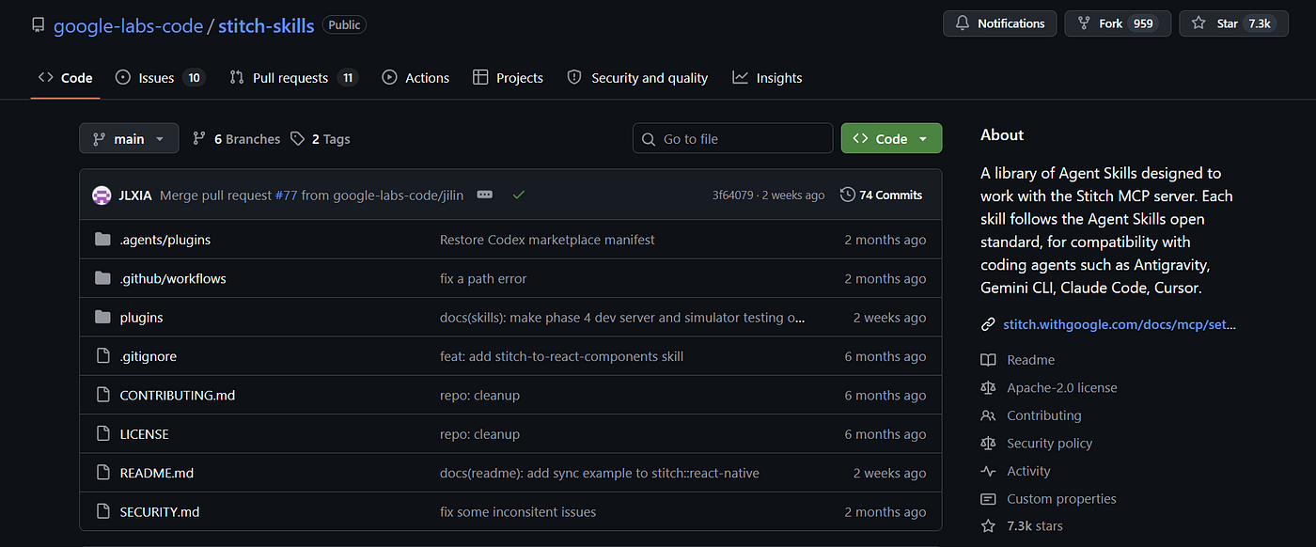Open the plugins folder
1316x547 pixels.
tap(141, 318)
